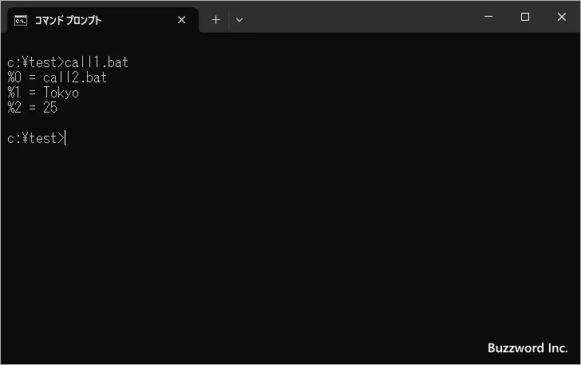Click the Buzzword Inc. watermark text
This screenshot has width=581, height=365.
coord(528,348)
